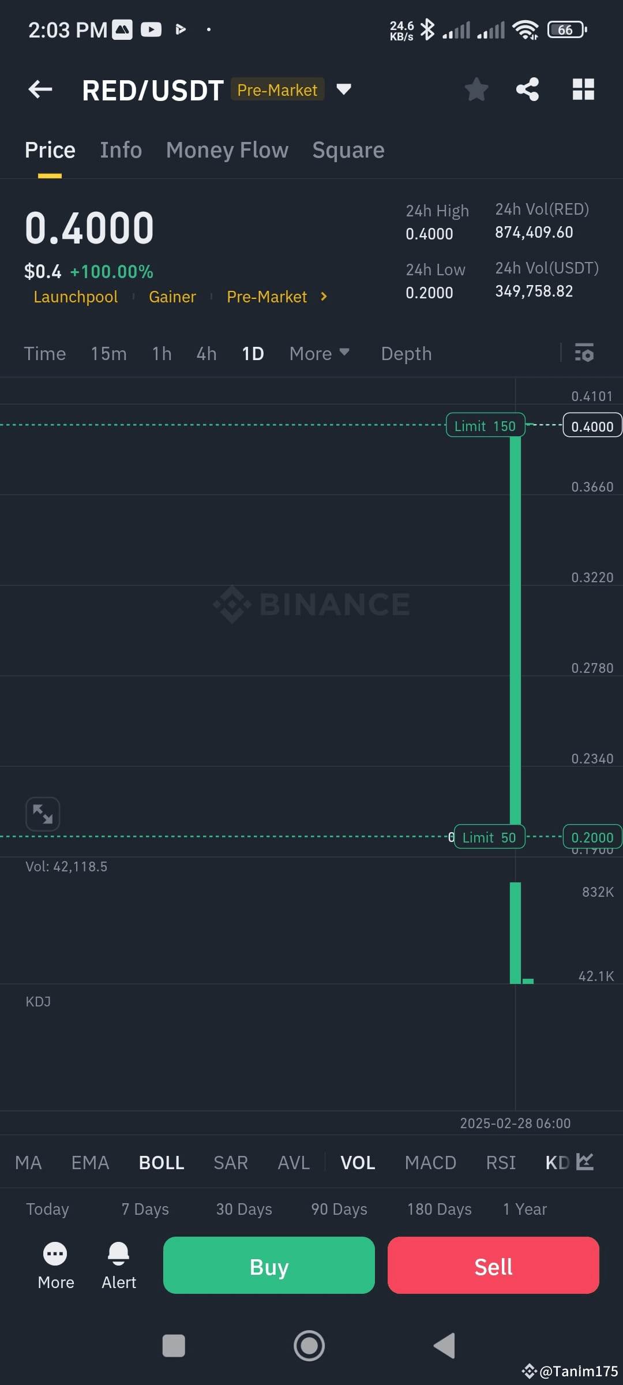Open the grid layout icon

pos(583,89)
